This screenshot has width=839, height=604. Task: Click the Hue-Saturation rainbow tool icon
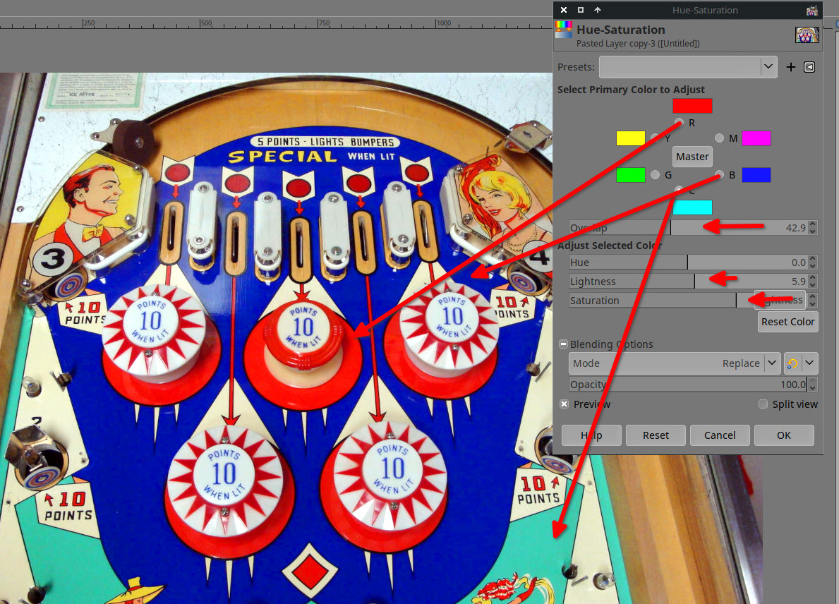coord(563,30)
